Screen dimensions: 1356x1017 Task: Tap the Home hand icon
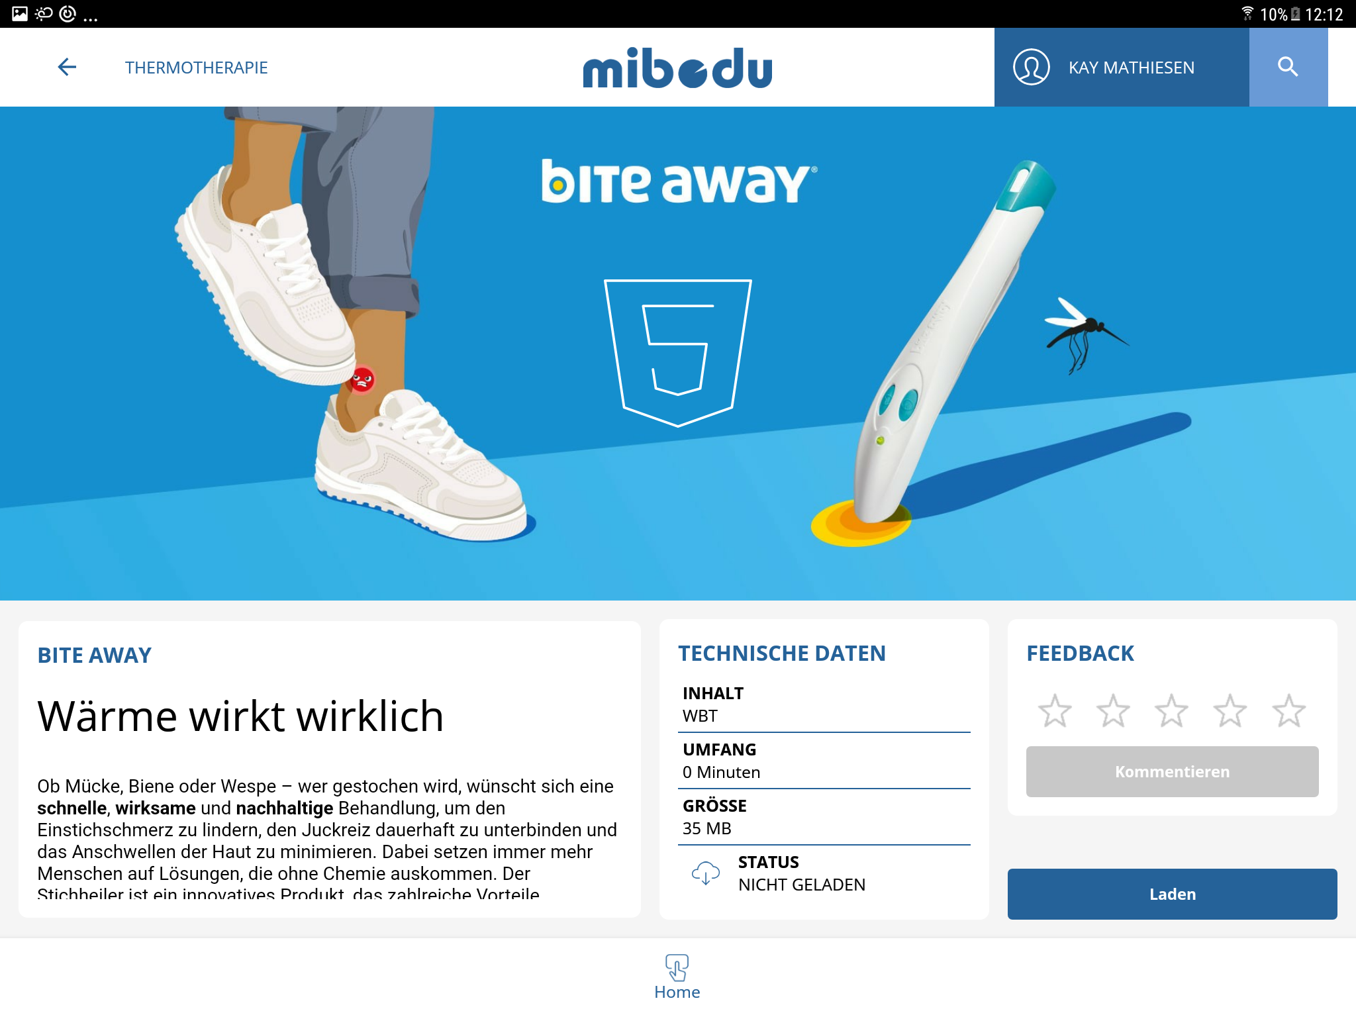click(677, 967)
